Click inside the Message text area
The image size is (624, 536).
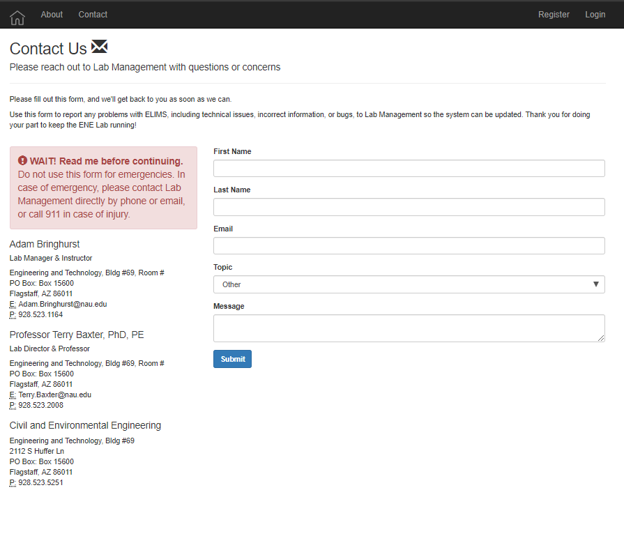click(409, 328)
